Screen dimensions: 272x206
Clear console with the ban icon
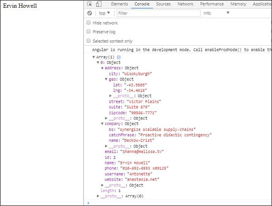tap(89, 13)
